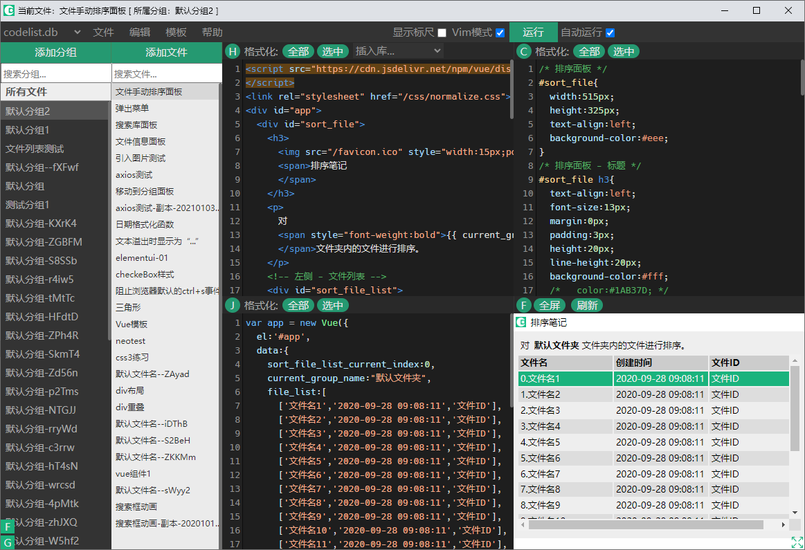Click the 运行 button
This screenshot has height=550, width=805.
(x=533, y=33)
